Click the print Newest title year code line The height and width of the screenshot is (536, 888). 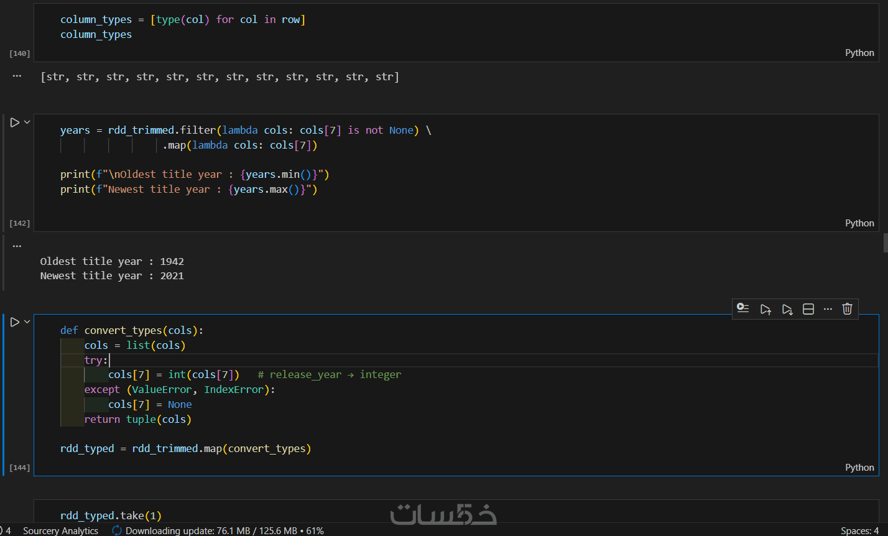pos(189,189)
